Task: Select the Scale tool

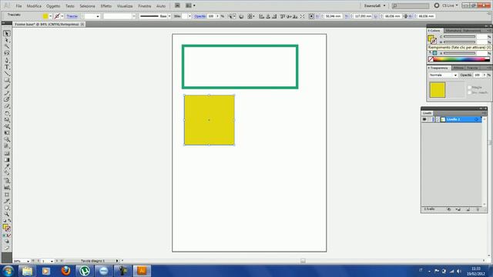Action: coord(7,120)
